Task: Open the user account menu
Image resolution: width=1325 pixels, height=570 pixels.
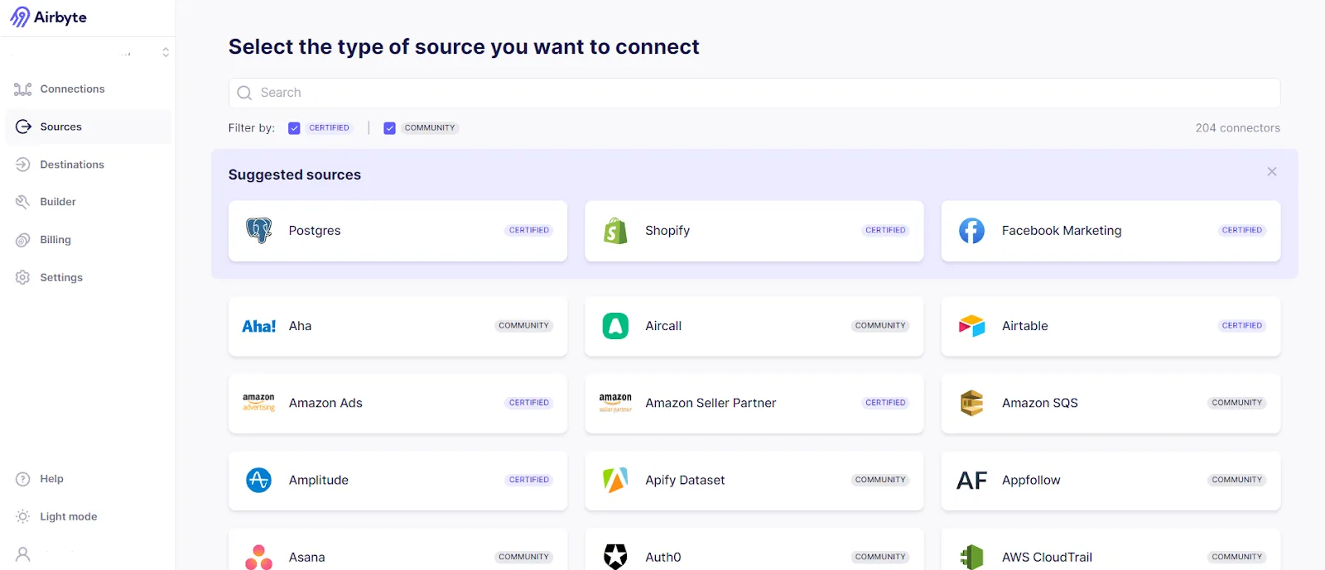Action: (23, 554)
